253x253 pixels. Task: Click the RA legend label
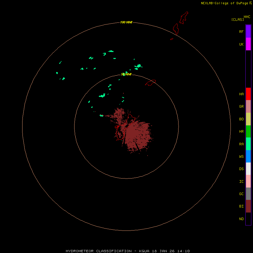(x=241, y=144)
